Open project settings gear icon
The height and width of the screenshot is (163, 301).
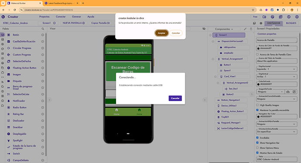click(261, 23)
